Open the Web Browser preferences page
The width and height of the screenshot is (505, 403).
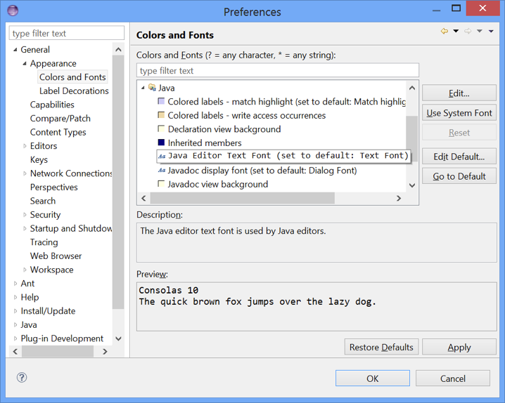(56, 256)
